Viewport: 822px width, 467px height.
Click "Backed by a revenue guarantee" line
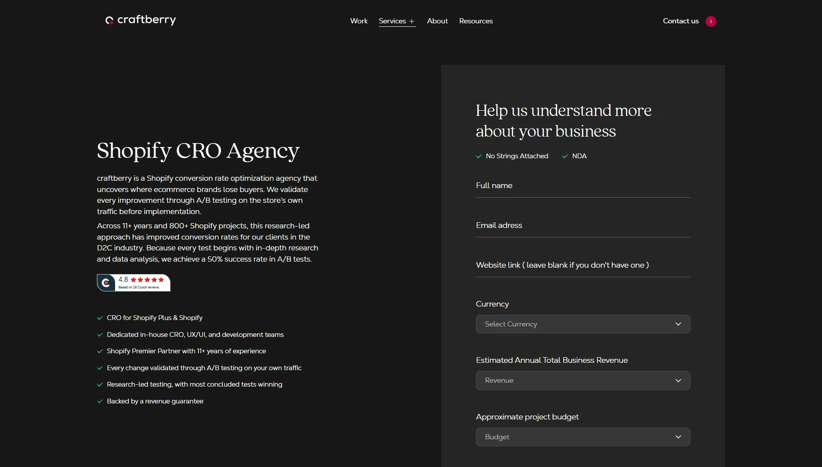[155, 401]
